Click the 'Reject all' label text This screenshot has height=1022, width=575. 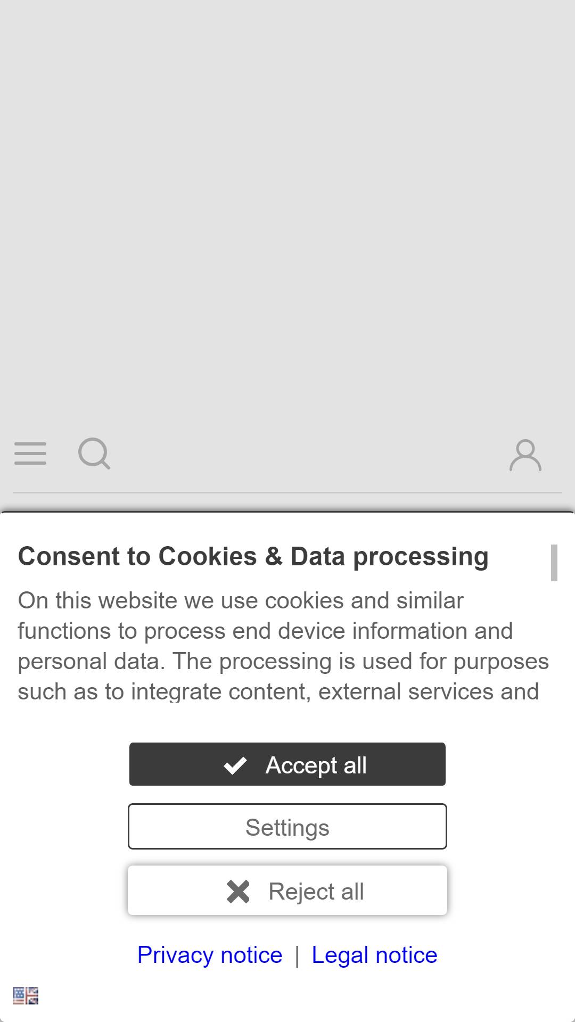316,892
